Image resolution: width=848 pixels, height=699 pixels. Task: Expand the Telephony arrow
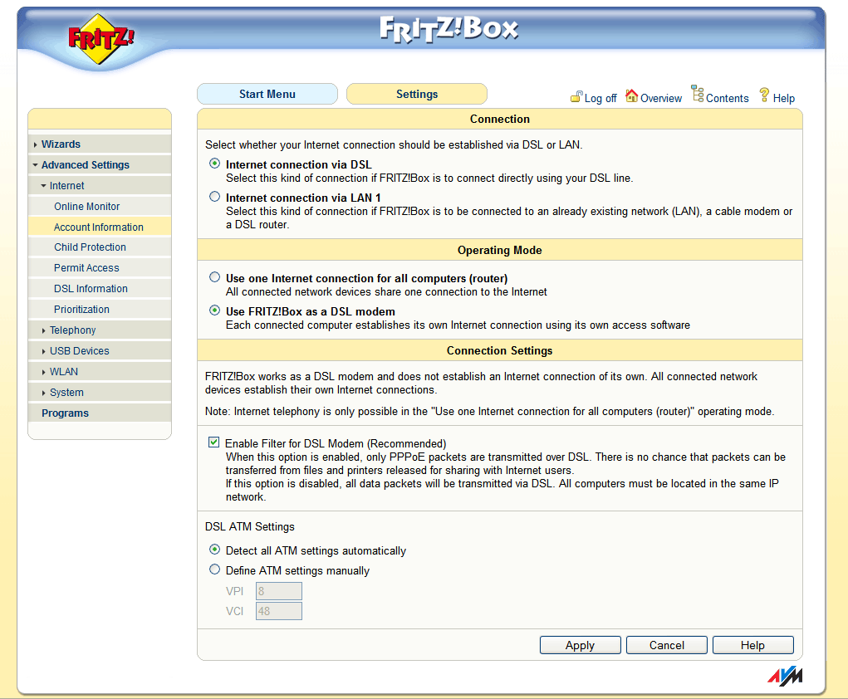(x=44, y=330)
